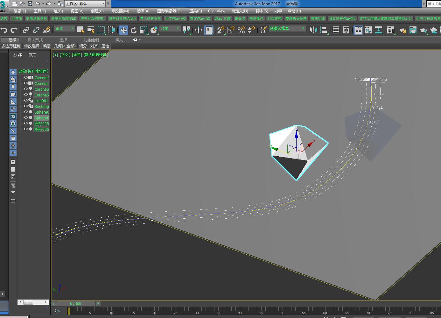Screen dimensions: 441x318
Task: Open the 视图 reference coordinate dropdown
Action: 170,29
